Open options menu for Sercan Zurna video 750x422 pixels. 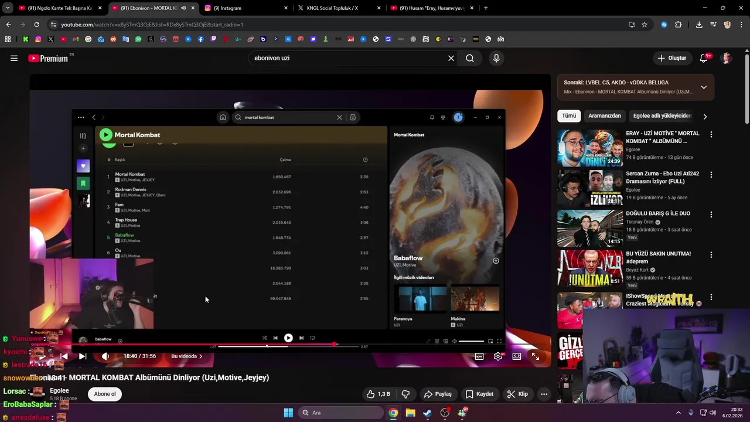711,175
